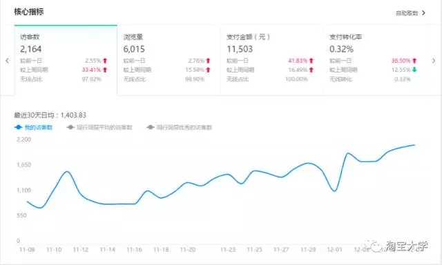Click the 12-01 date on the x-axis

[x=334, y=250]
